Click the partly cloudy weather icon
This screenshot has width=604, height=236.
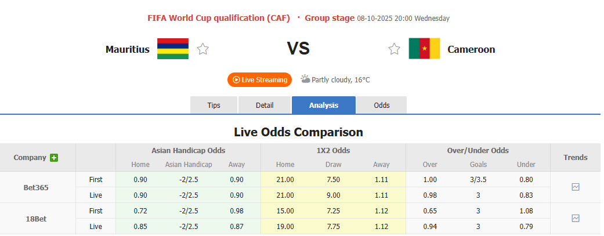305,79
